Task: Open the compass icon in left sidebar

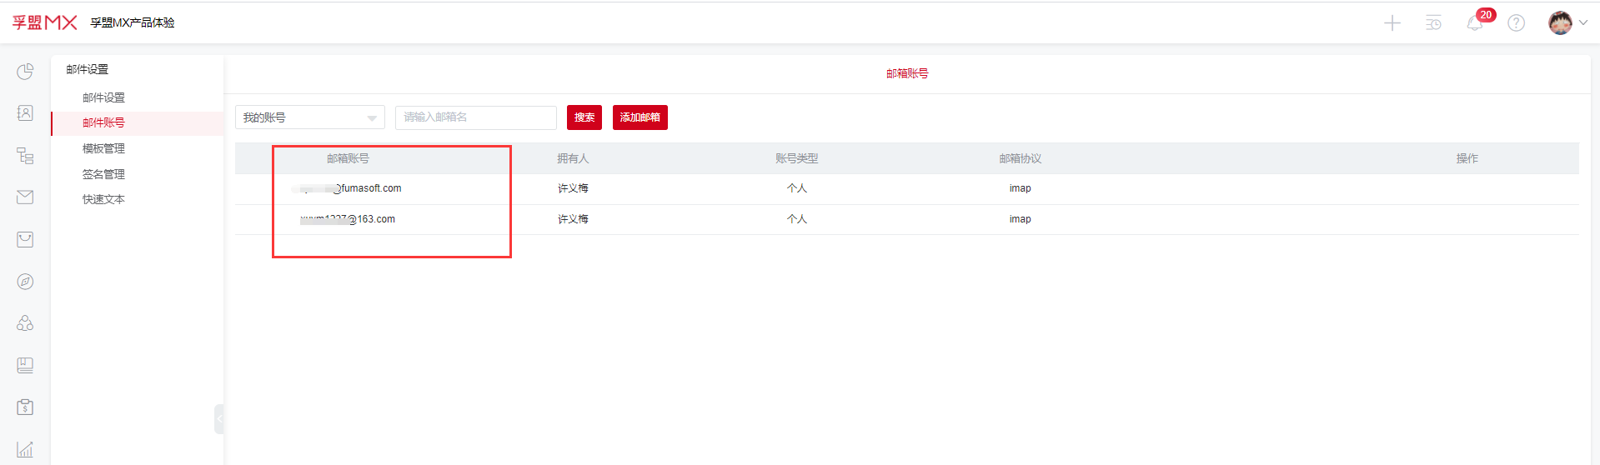Action: coord(25,282)
